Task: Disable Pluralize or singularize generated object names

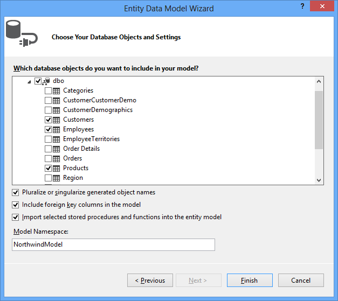Action: (x=16, y=192)
